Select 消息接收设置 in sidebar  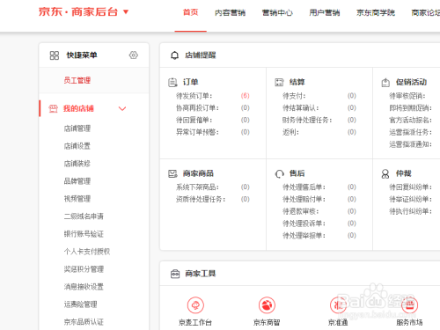click(x=84, y=287)
